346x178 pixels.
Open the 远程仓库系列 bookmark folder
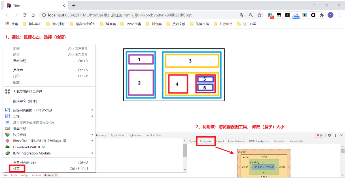tap(82, 24)
